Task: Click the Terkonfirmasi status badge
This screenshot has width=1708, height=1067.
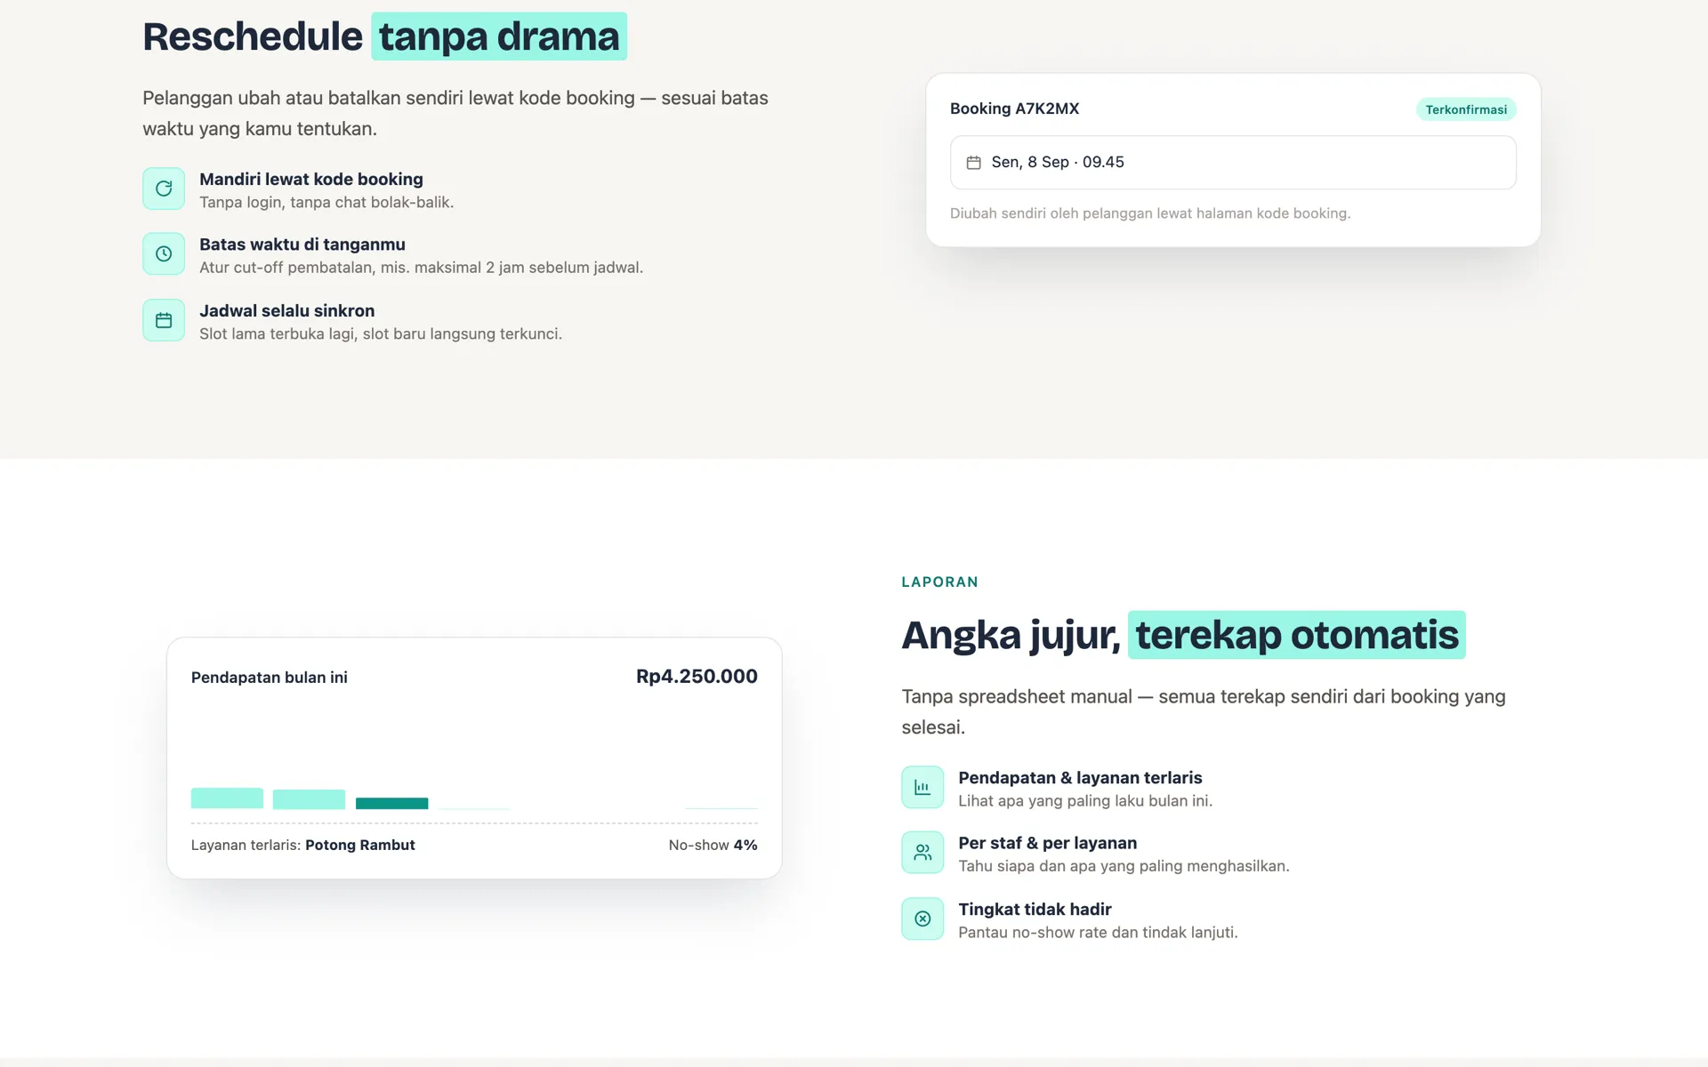Action: point(1466,109)
